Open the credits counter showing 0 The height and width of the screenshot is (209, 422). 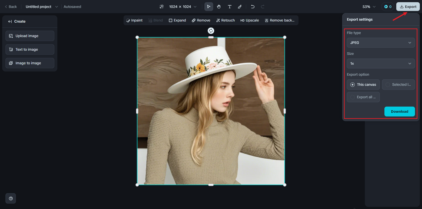tap(388, 7)
